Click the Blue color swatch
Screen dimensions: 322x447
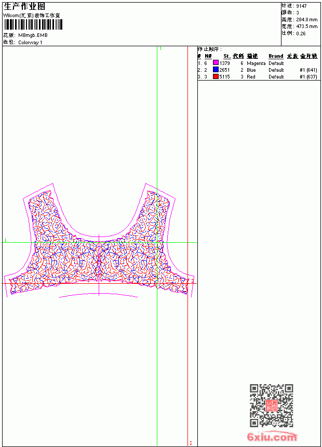click(x=216, y=70)
